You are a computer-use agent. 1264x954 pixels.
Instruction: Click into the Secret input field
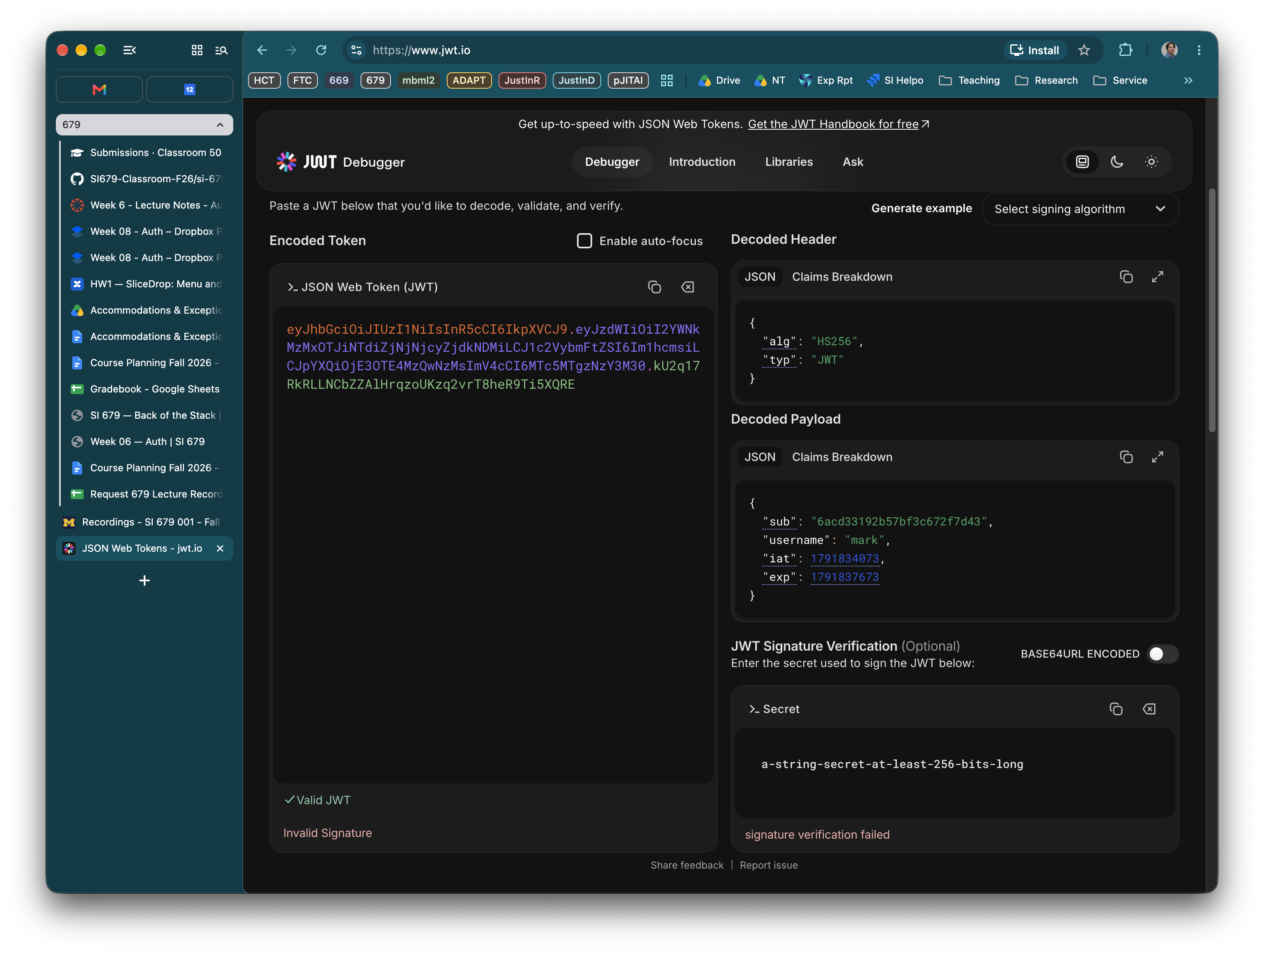pyautogui.click(x=954, y=772)
